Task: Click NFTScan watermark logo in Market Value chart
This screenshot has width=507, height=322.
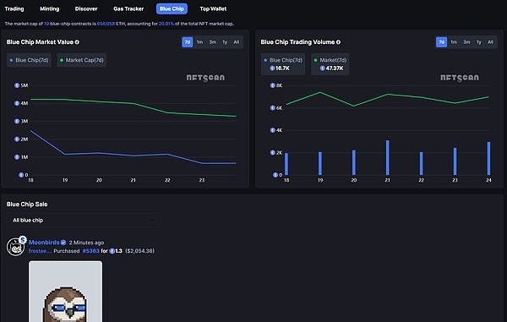Action: tap(205, 78)
